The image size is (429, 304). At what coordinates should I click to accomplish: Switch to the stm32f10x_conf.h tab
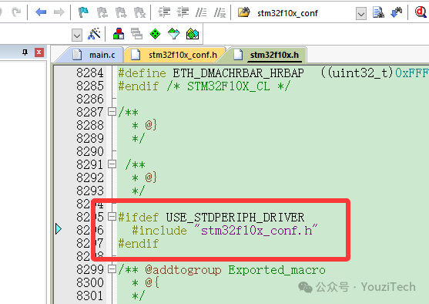tap(175, 55)
